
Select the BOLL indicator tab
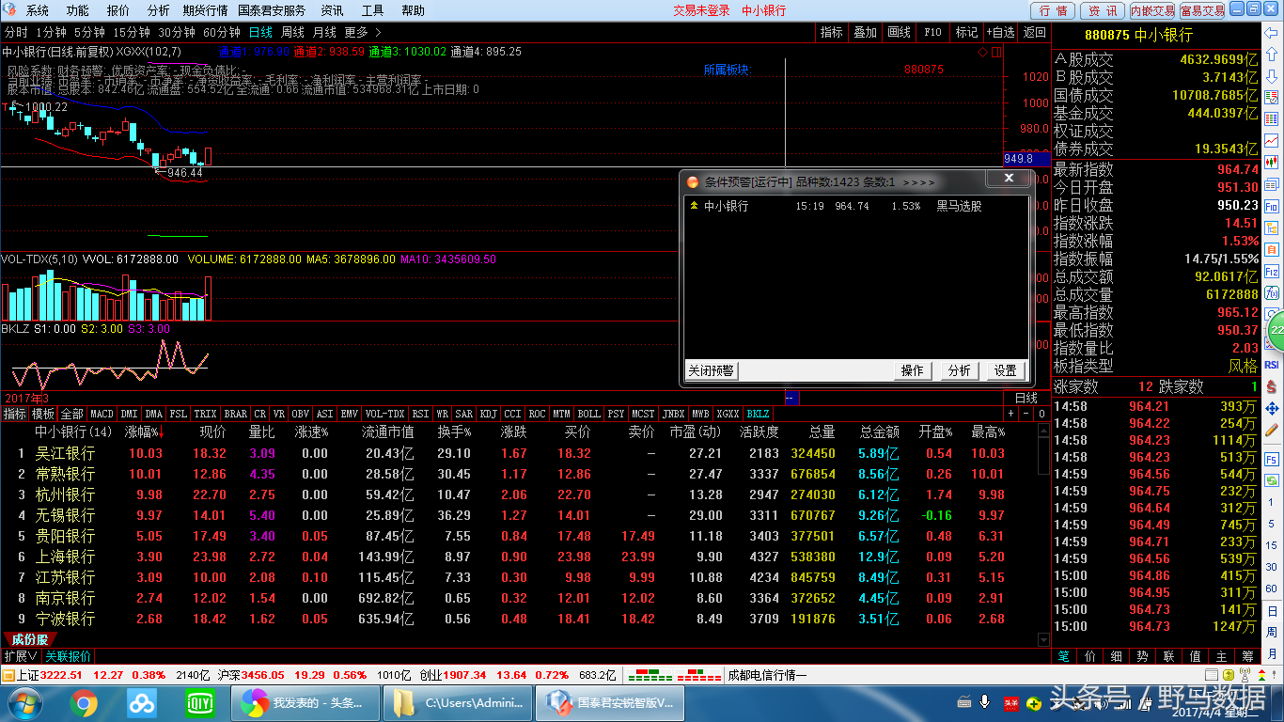click(x=588, y=414)
